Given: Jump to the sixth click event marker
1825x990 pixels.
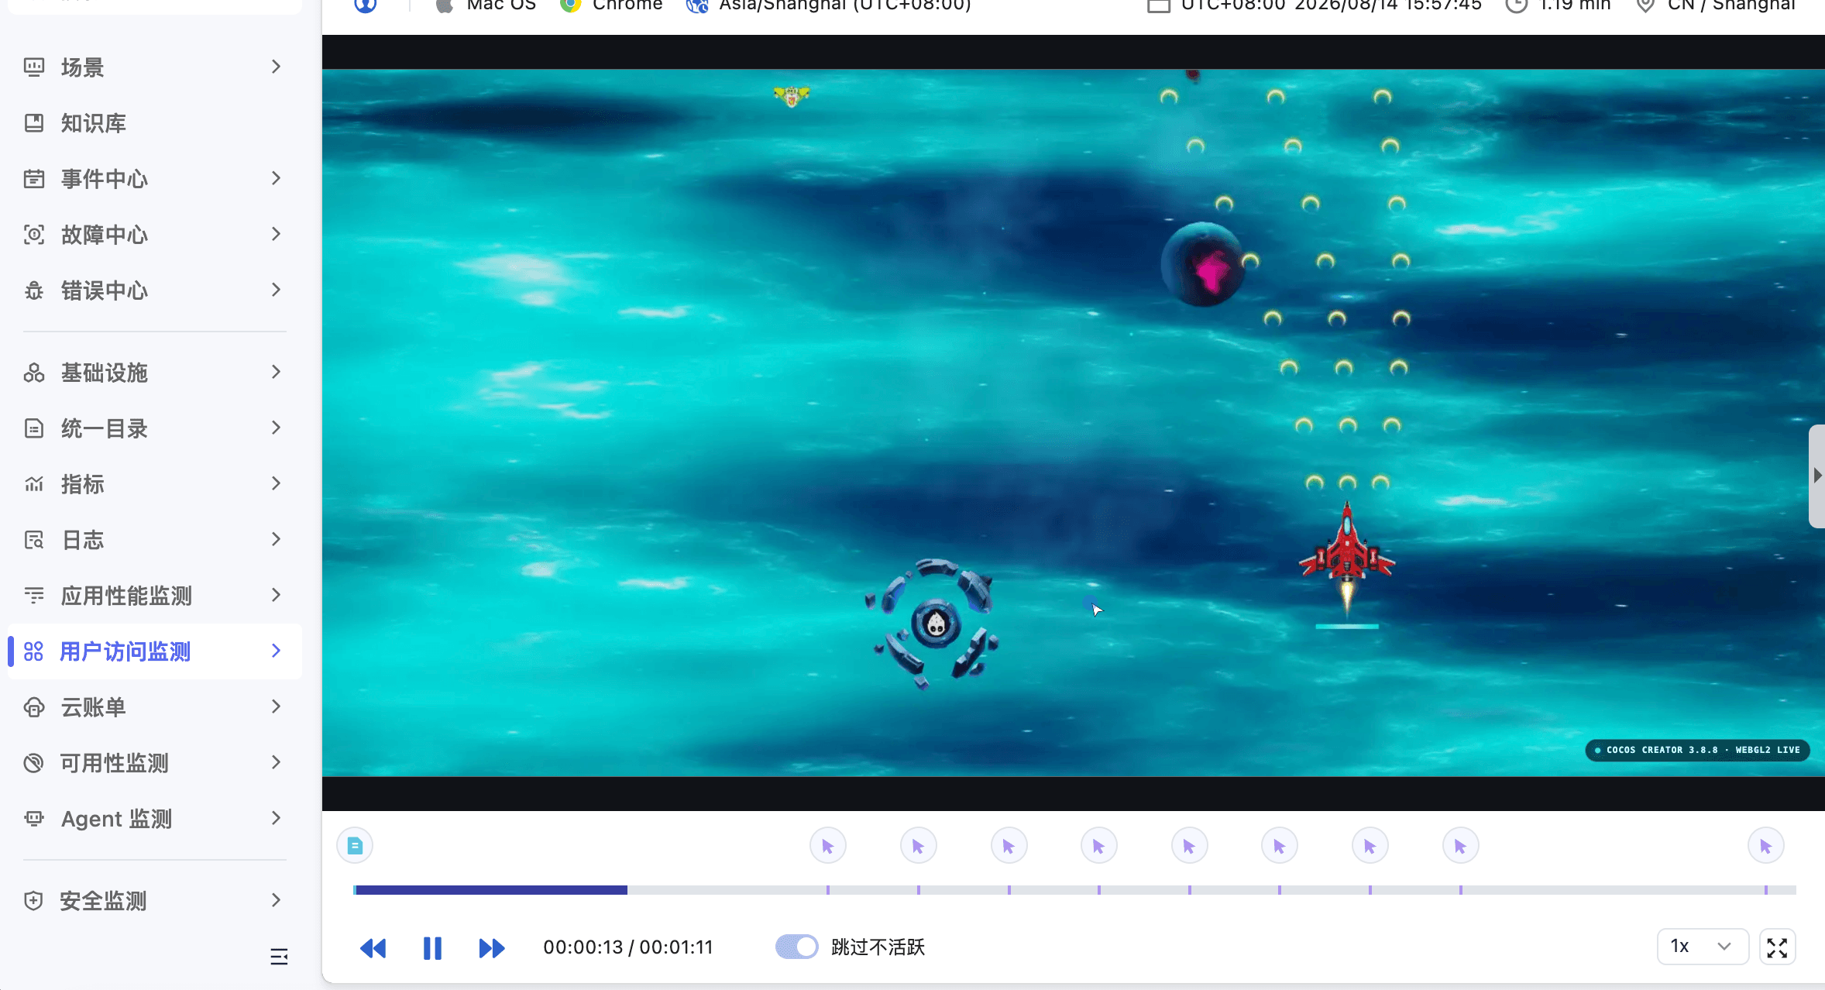Looking at the screenshot, I should [1279, 846].
